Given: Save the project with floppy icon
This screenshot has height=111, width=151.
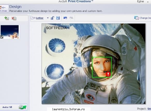Looking at the screenshot, I should tap(58, 18).
